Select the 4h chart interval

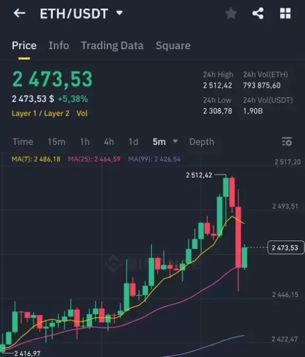pyautogui.click(x=109, y=142)
